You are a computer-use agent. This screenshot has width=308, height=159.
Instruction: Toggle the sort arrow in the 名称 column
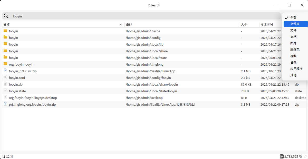pyautogui.click(x=121, y=24)
